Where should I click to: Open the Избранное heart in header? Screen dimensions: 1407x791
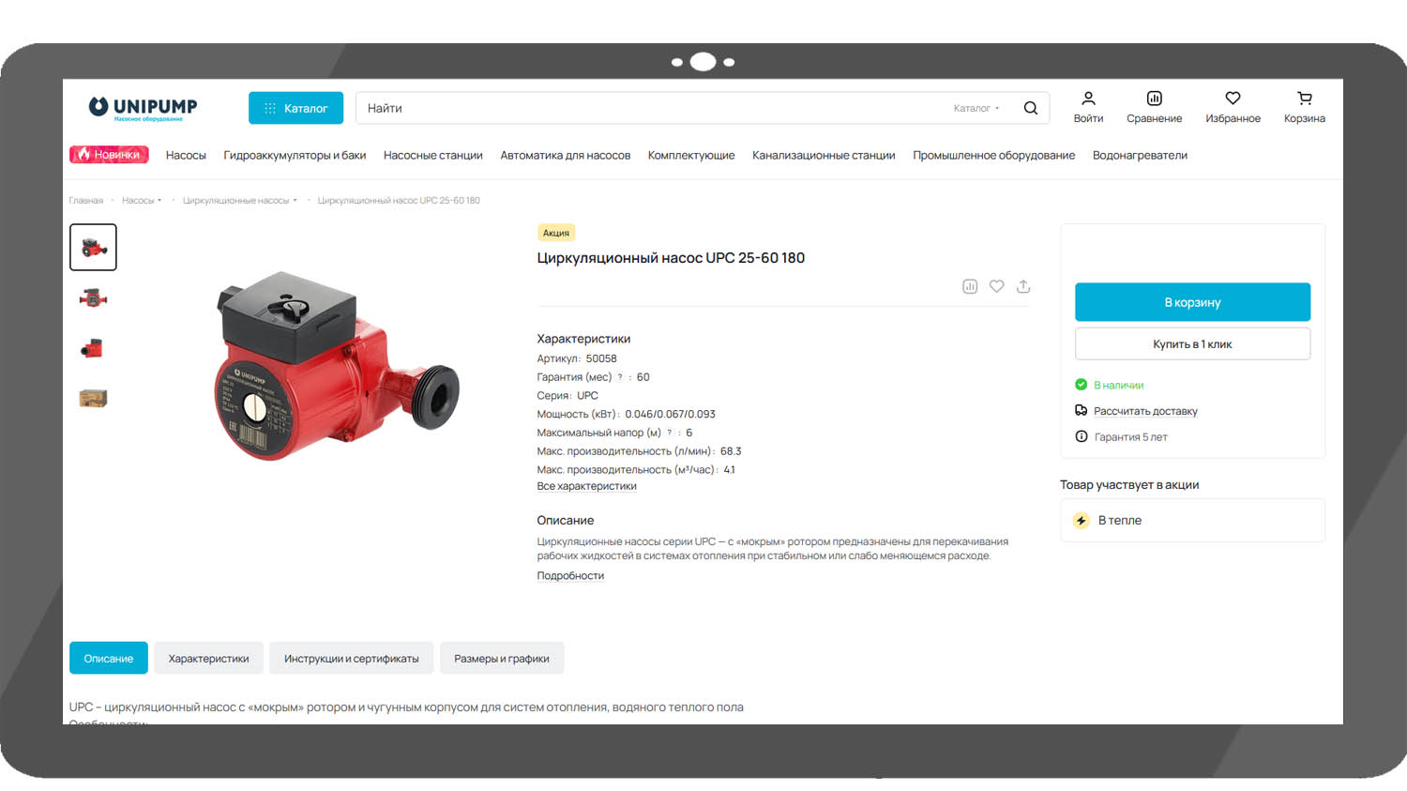[x=1233, y=107]
